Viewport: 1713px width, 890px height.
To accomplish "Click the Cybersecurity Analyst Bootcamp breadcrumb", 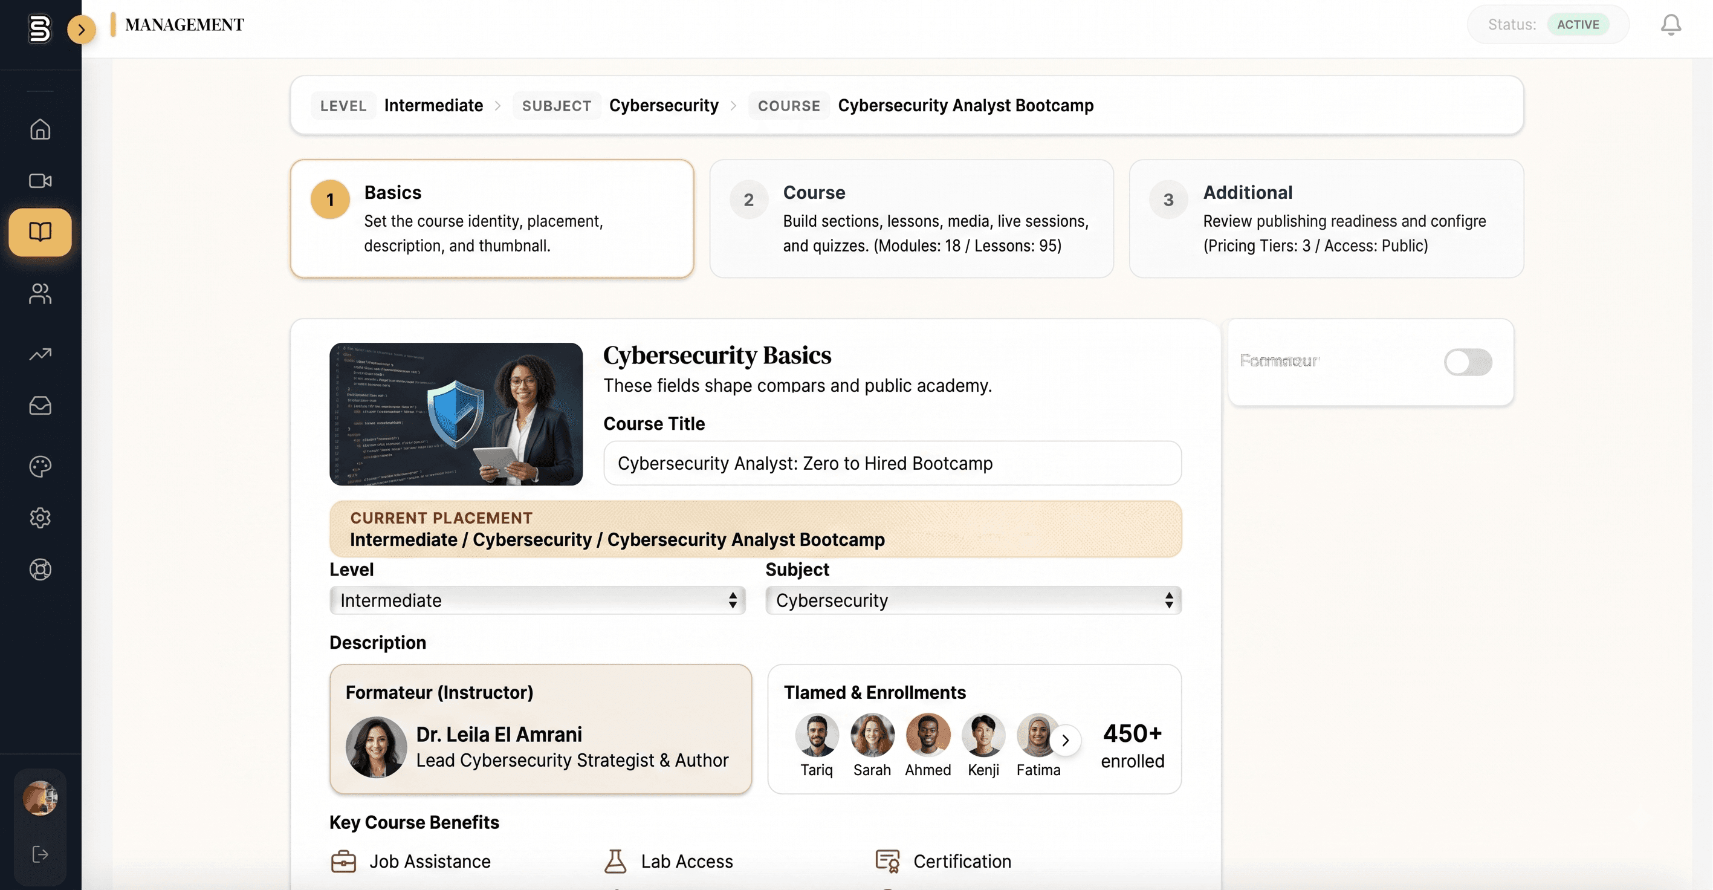I will coord(965,105).
